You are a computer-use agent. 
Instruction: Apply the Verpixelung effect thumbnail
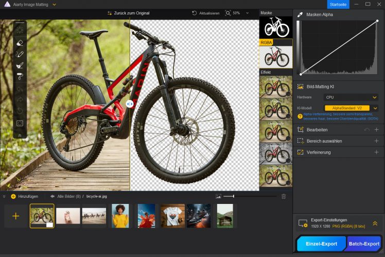tap(276, 176)
